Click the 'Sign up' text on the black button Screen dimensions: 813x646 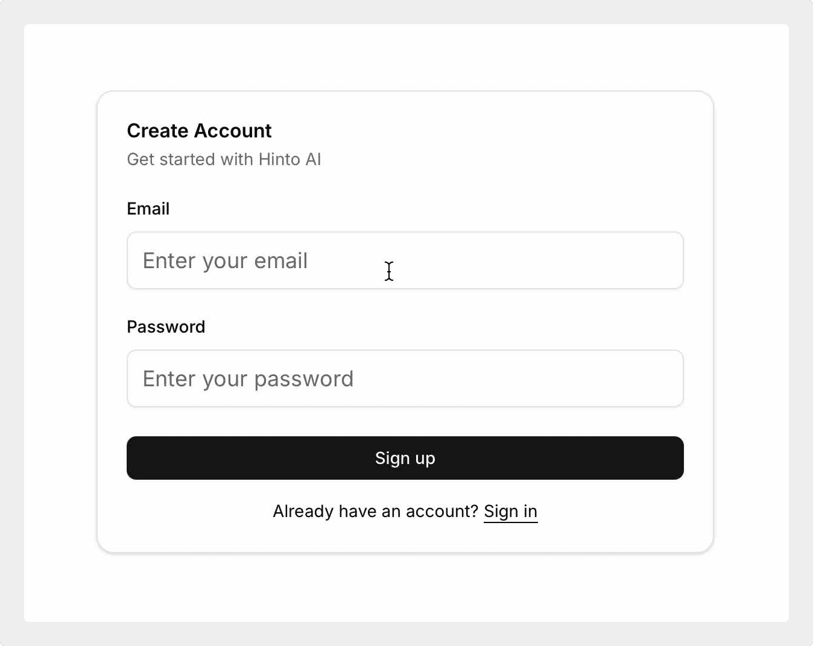click(x=405, y=458)
